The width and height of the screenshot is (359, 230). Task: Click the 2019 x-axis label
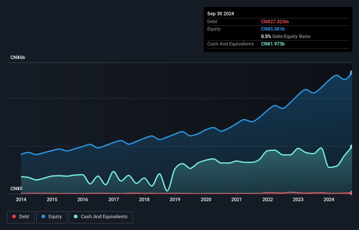pos(175,199)
